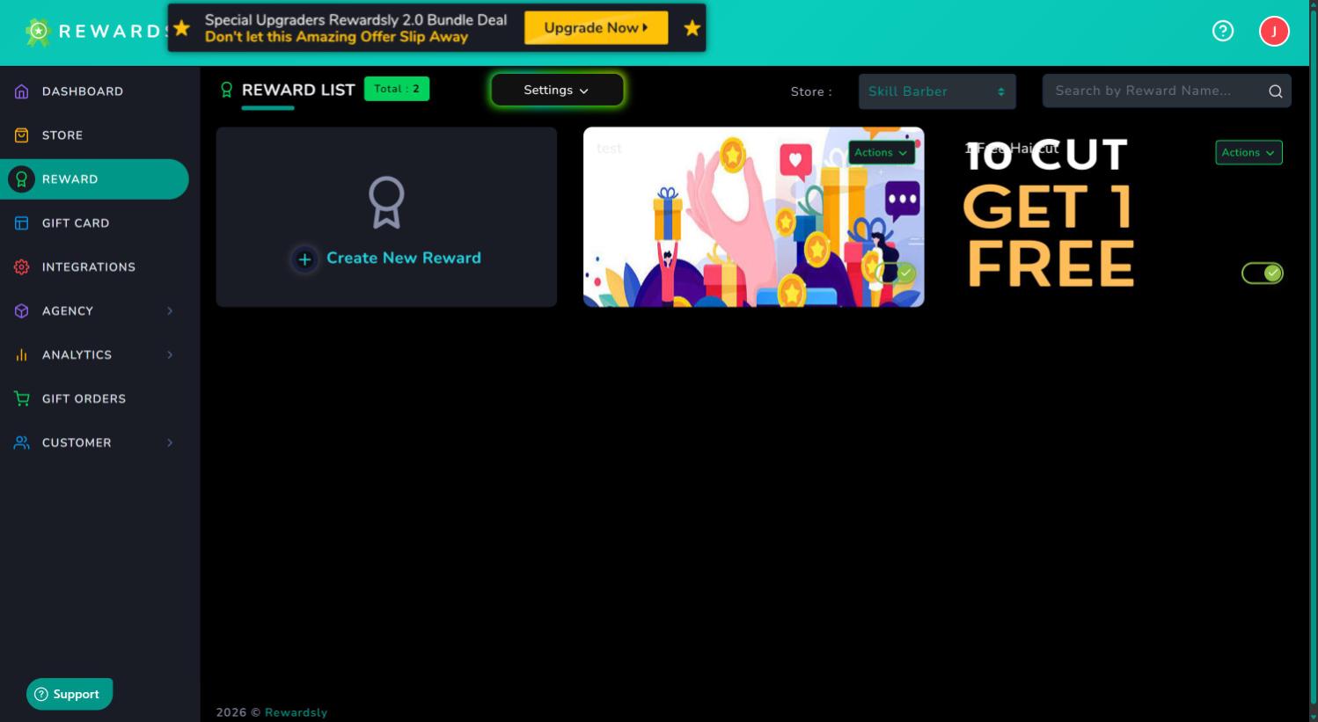The height and width of the screenshot is (722, 1318).
Task: Open the Settings dropdown
Action: (x=557, y=90)
